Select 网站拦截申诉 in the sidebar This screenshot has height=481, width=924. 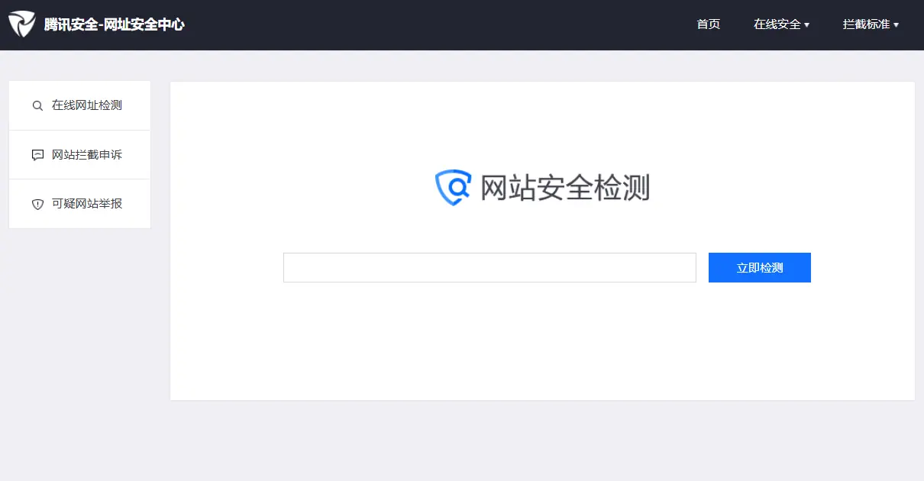(79, 155)
